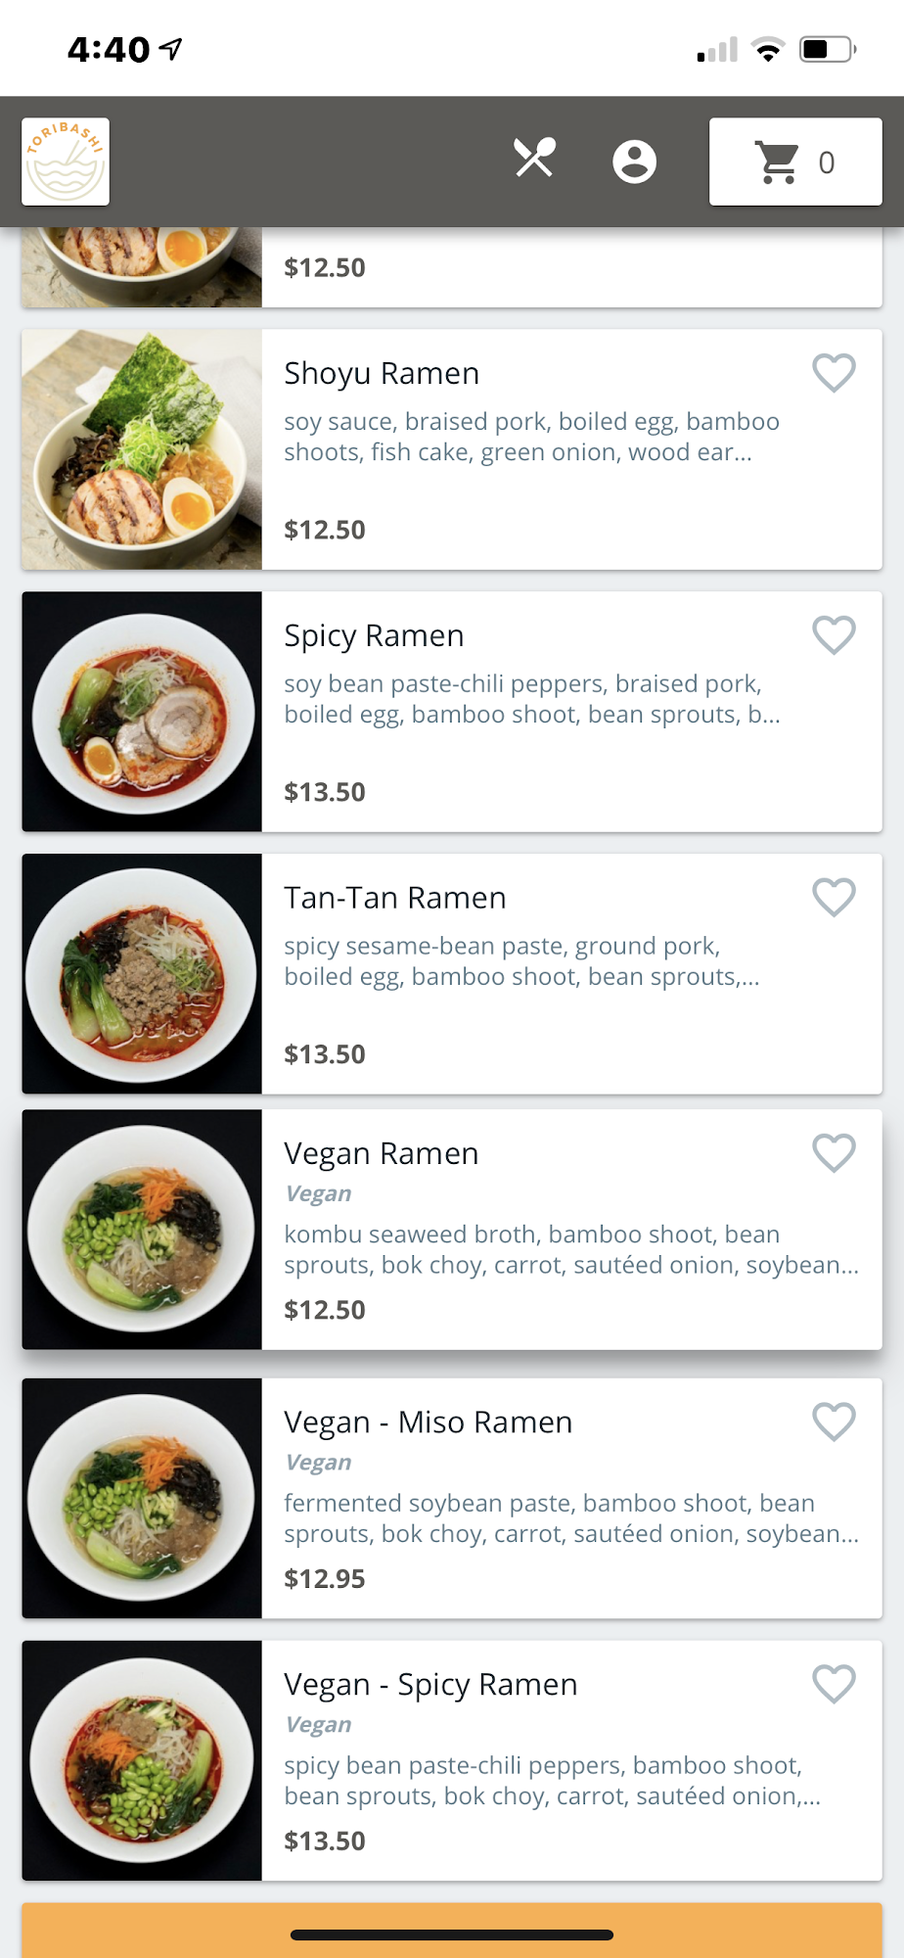
Task: Favorite the Spicy Ramen with heart icon
Action: pyautogui.click(x=834, y=635)
